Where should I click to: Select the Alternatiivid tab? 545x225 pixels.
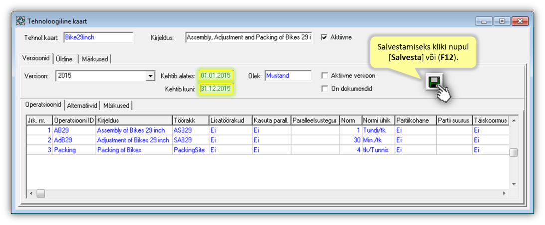(x=83, y=105)
